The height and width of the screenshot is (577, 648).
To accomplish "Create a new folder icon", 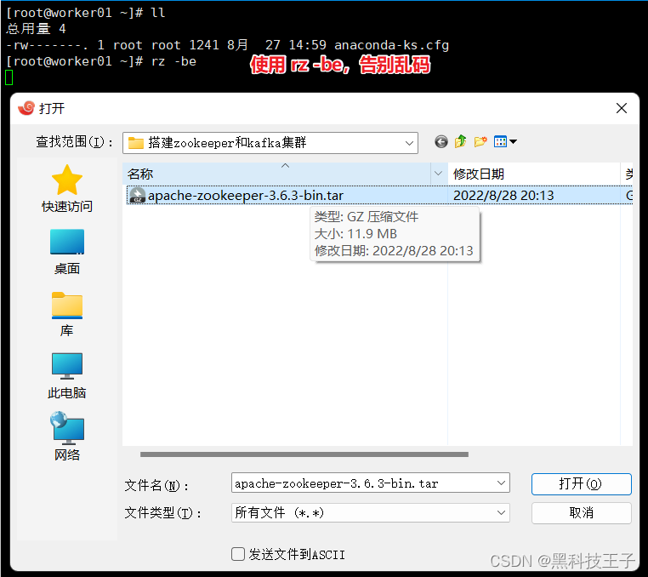I will (480, 141).
